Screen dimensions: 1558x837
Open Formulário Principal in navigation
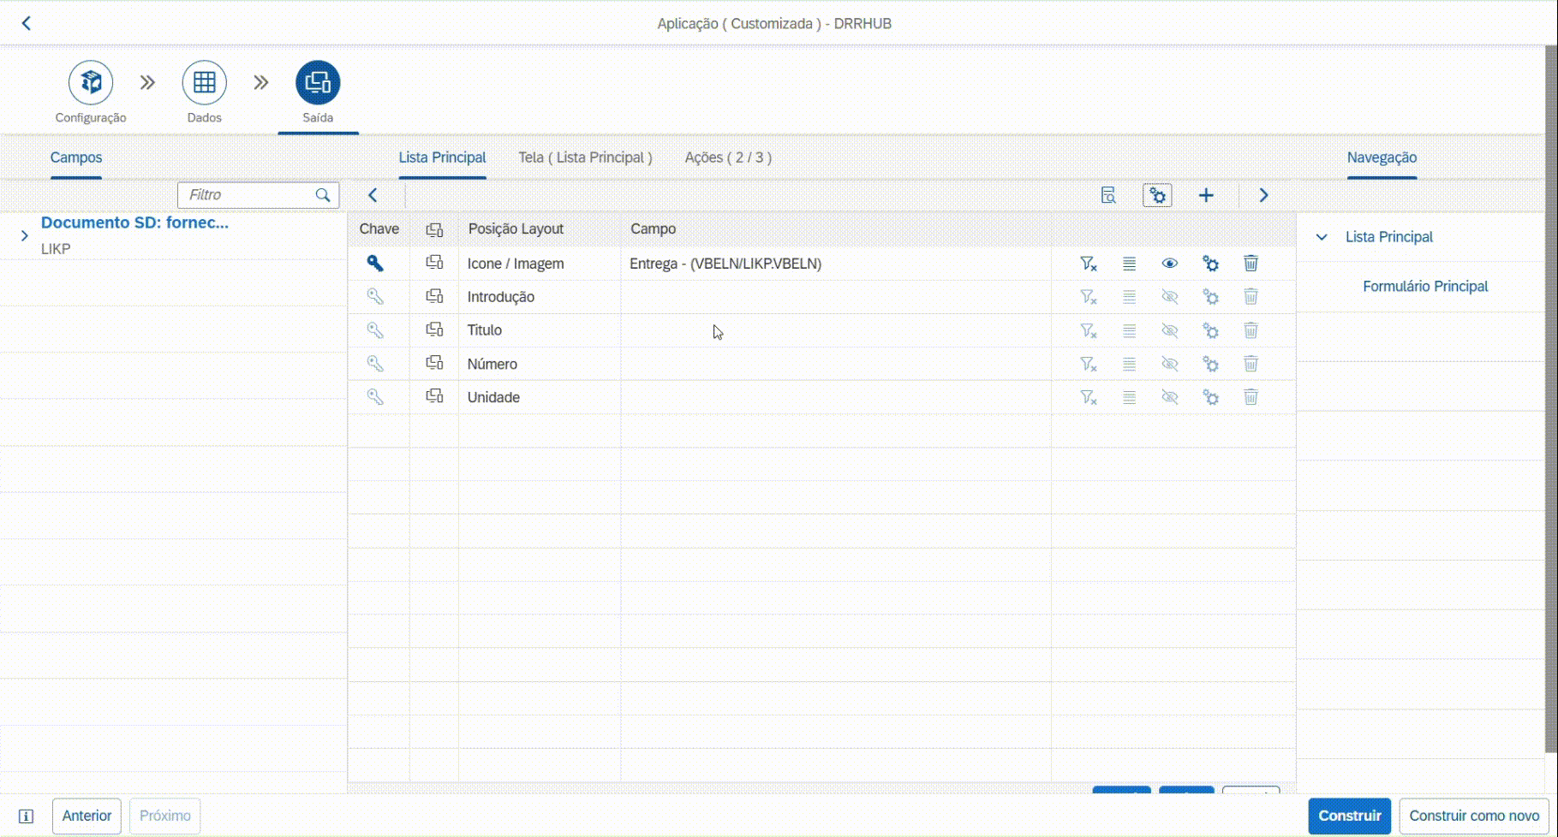[1425, 287]
